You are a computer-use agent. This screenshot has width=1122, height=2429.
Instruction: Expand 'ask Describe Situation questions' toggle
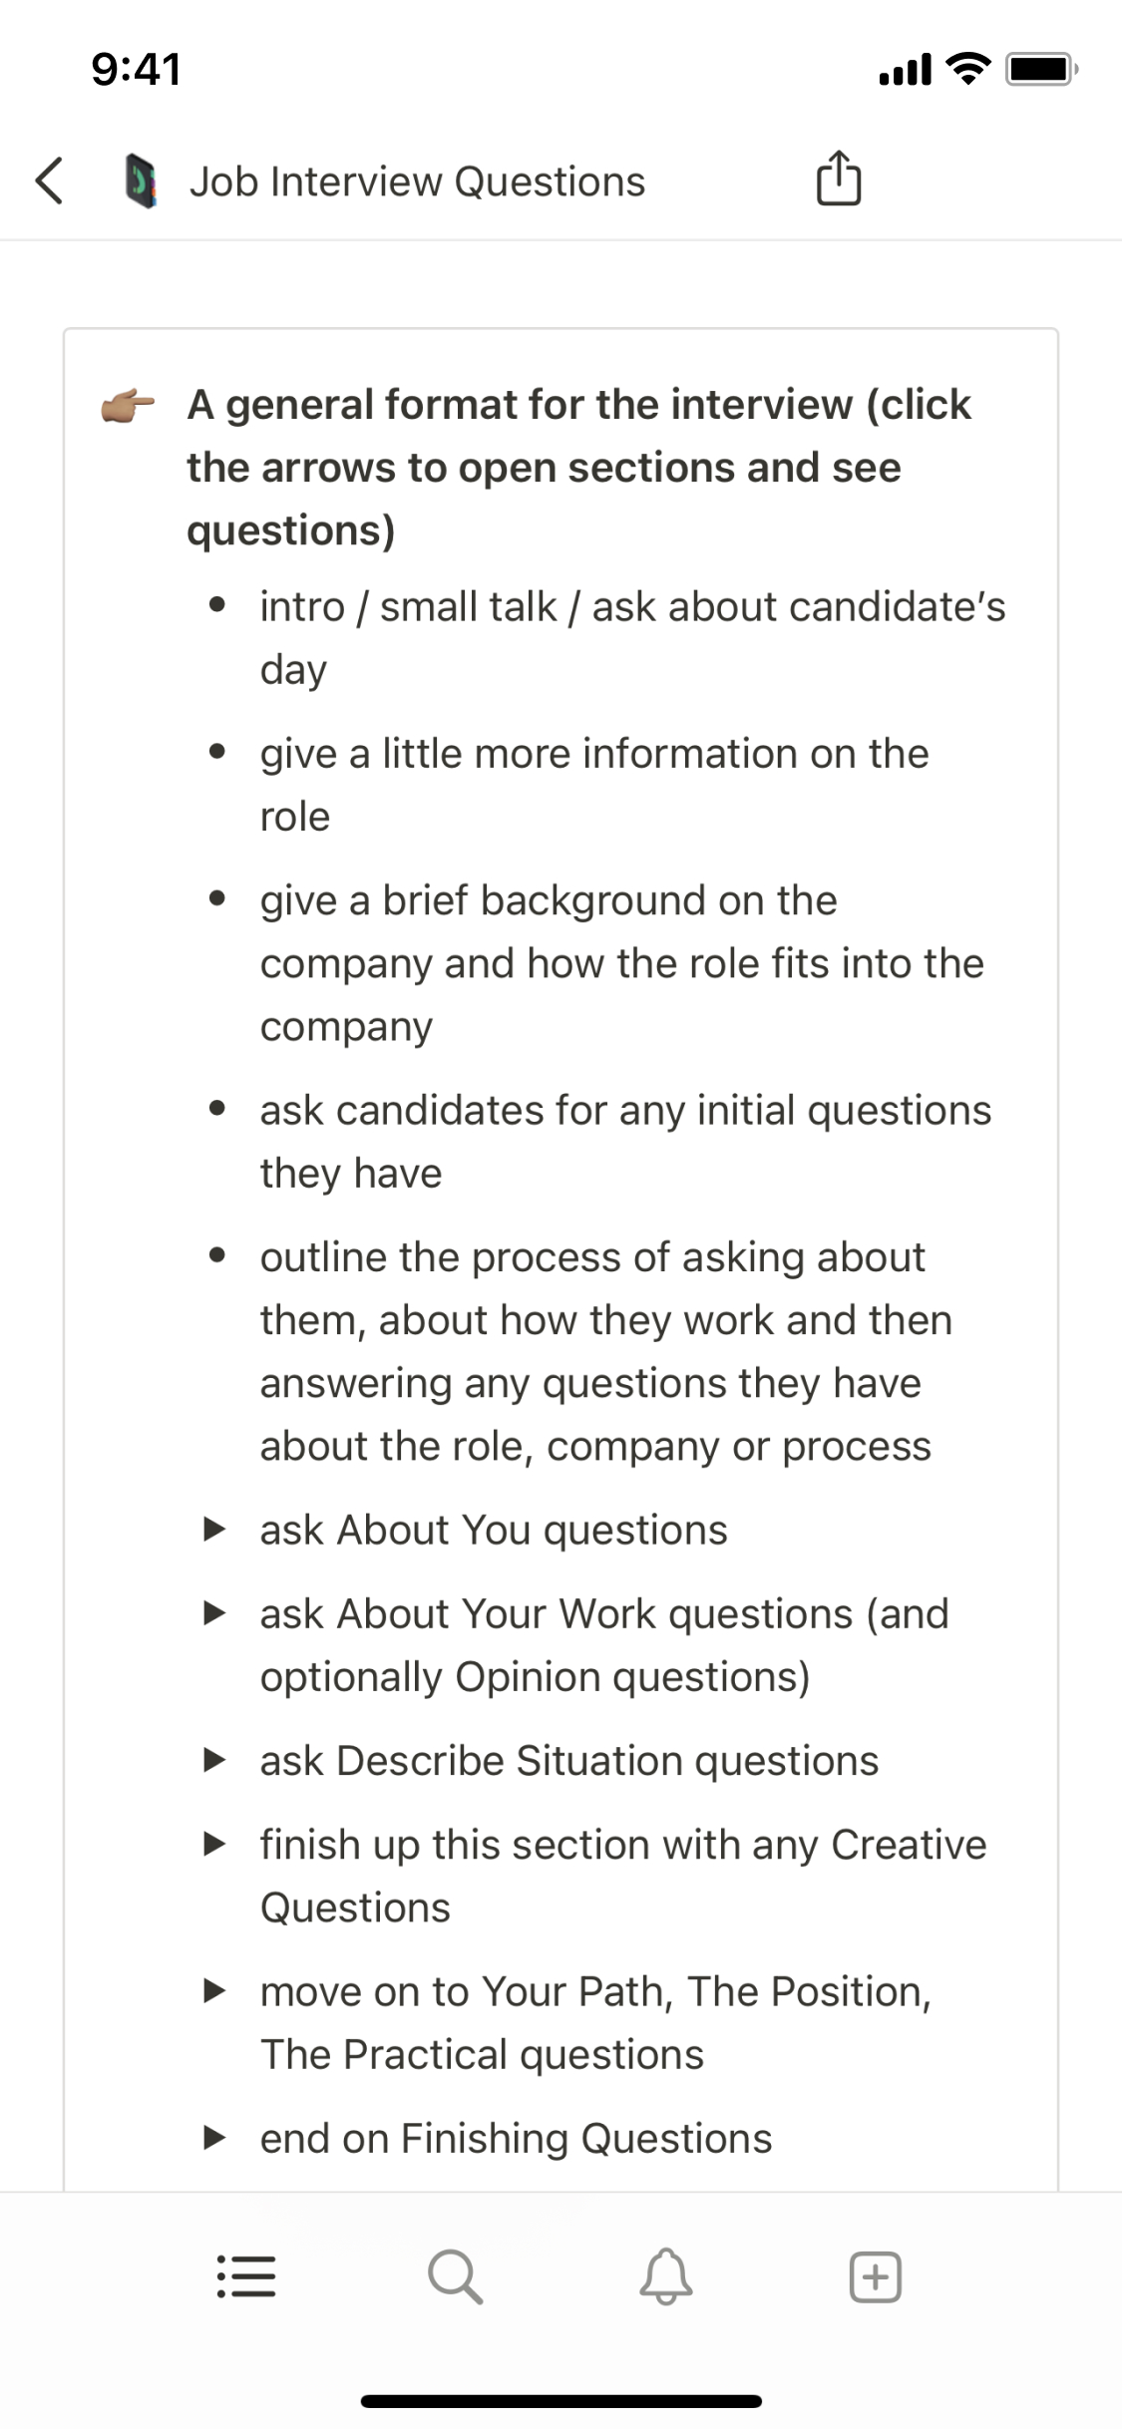click(x=213, y=1761)
